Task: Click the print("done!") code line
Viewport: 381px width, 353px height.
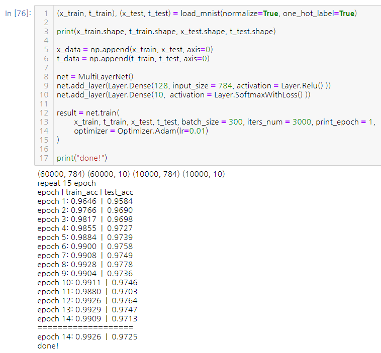Action: tap(82, 158)
